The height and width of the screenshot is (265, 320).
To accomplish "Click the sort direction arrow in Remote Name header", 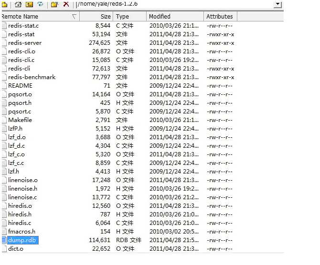I will [74, 17].
